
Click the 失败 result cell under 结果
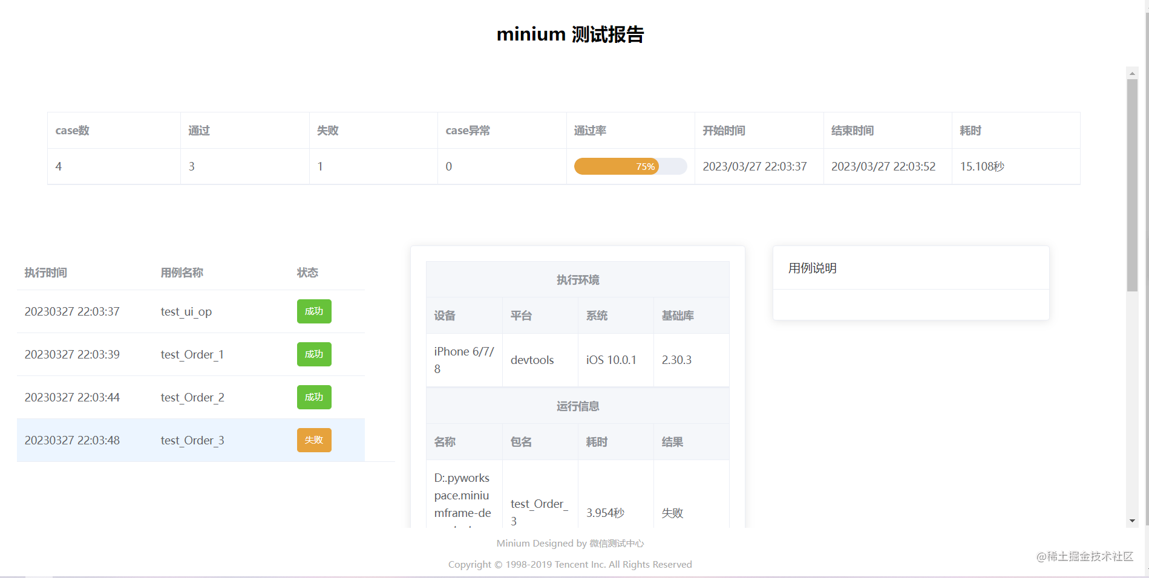point(672,513)
